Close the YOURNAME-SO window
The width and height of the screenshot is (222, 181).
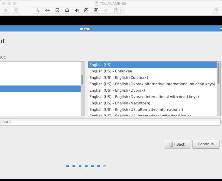(4, 3)
